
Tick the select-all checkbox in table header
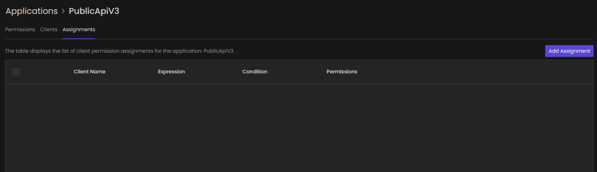(16, 72)
